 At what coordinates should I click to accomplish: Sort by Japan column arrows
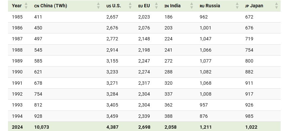click(x=276, y=6)
